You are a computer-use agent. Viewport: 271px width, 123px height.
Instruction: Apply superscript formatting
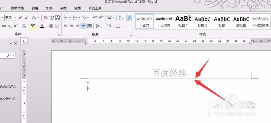(16, 26)
